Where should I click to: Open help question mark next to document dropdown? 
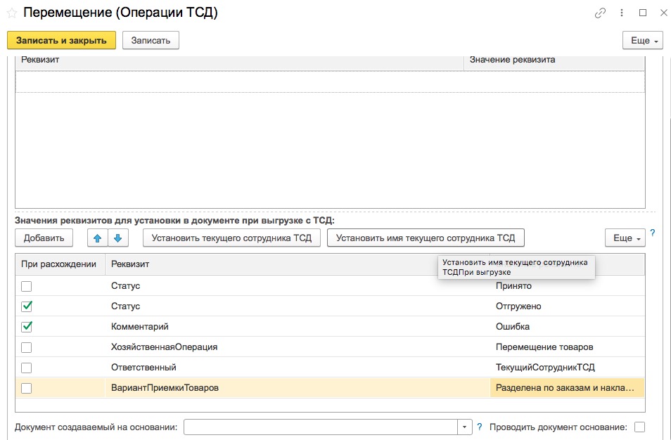click(479, 427)
